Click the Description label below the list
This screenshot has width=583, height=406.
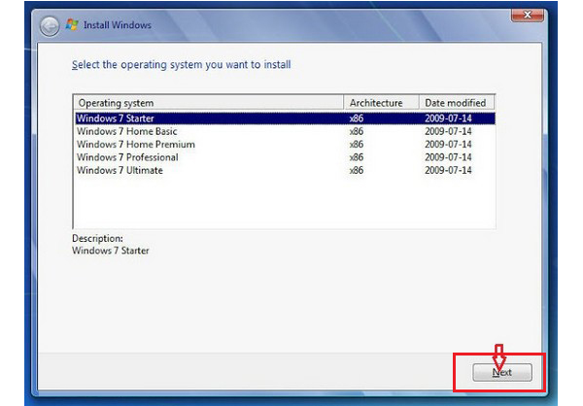(x=97, y=238)
